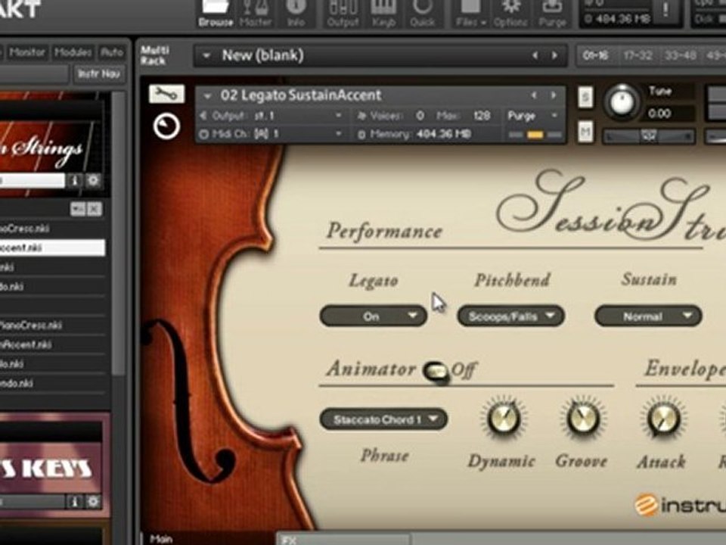This screenshot has width=726, height=545.
Task: Click the file browser vertical scrollbar
Action: click(x=119, y=234)
